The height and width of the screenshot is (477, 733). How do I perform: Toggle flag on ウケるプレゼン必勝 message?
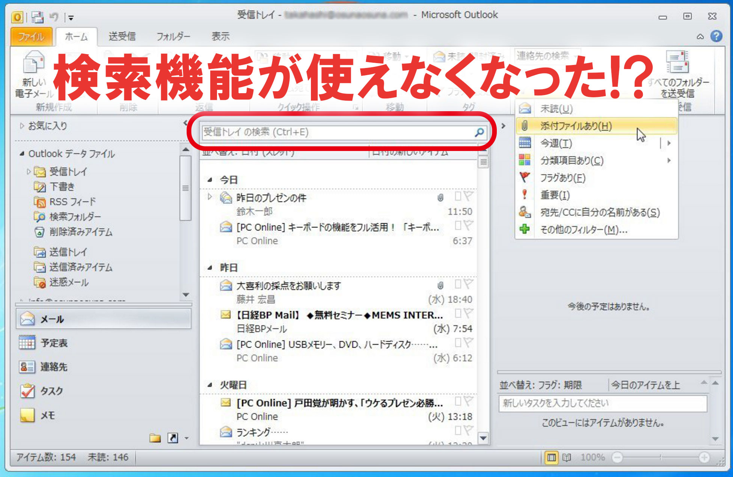[x=468, y=401]
